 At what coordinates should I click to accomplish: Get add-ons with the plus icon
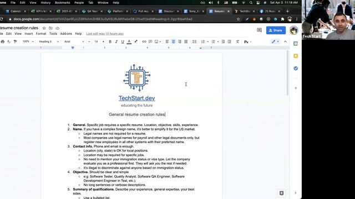296,88
